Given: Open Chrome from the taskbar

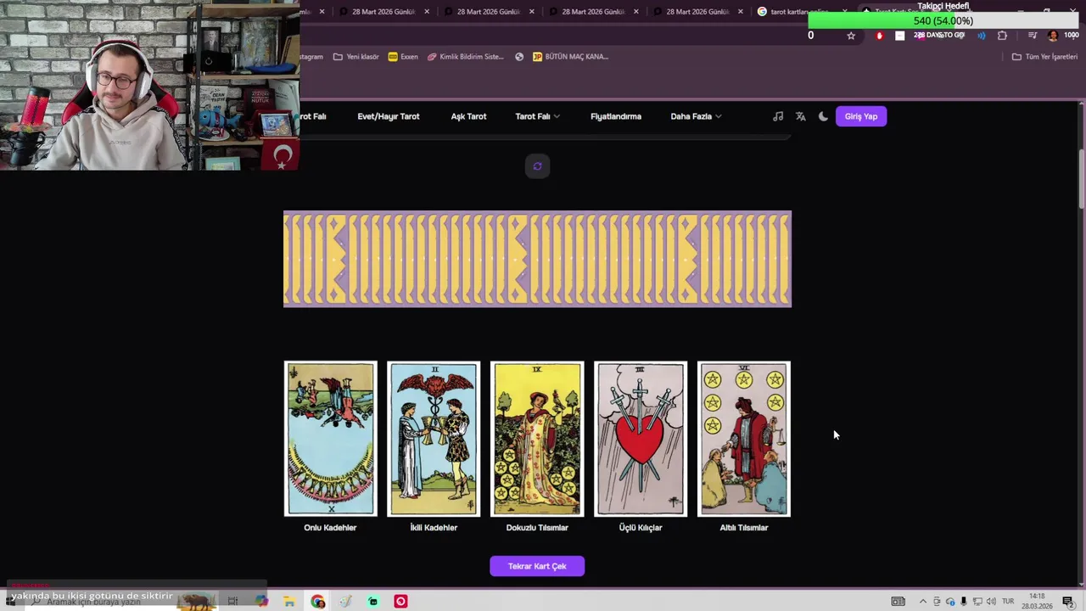Looking at the screenshot, I should pyautogui.click(x=317, y=602).
